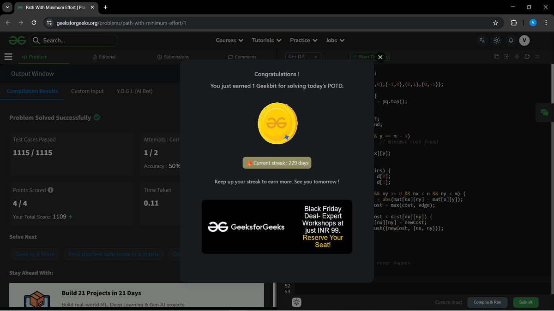Close the Congratulations popup
Viewport: 554px width, 311px height.
(x=380, y=57)
